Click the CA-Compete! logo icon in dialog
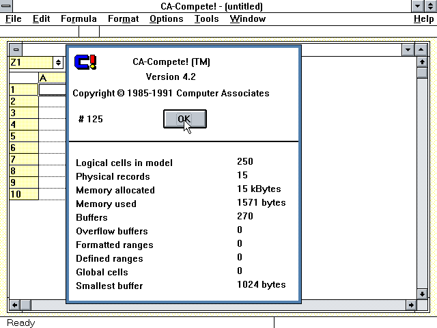 (x=85, y=62)
